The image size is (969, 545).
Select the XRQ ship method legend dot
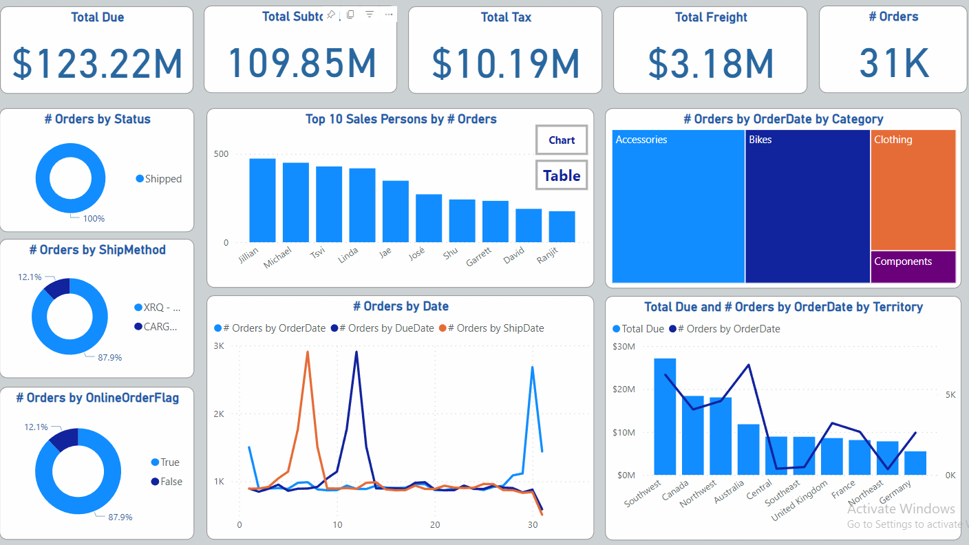tap(138, 308)
